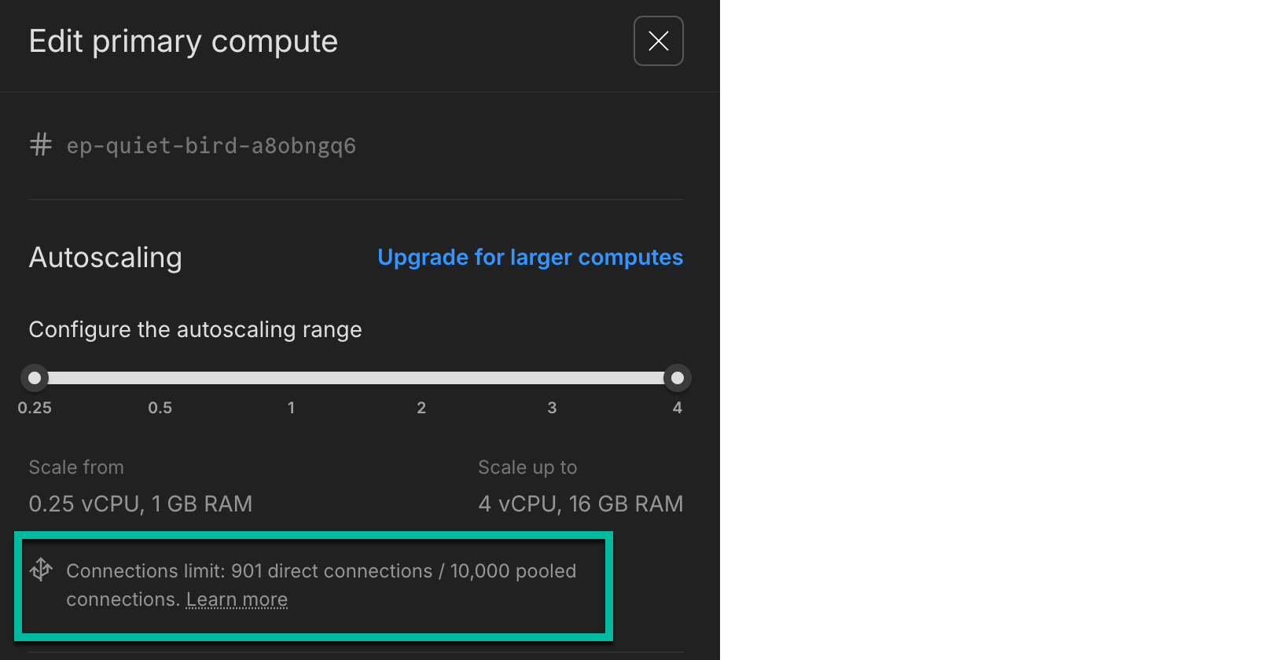The height and width of the screenshot is (660, 1286).
Task: Click the Scale up to value 4 vCPU
Action: [x=580, y=503]
